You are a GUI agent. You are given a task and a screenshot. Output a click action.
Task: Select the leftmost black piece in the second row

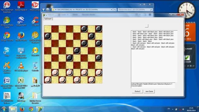[48, 36]
